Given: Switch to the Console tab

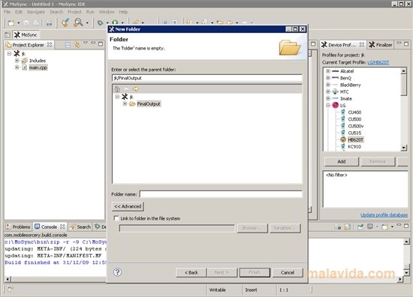Looking at the screenshot, I should coord(50,226).
